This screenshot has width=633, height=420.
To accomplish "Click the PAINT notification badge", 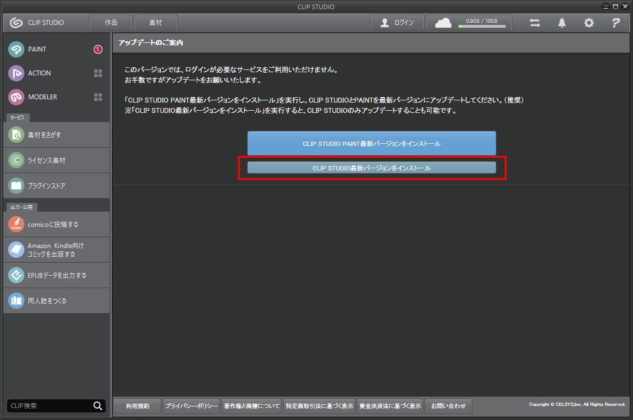I will coord(98,49).
